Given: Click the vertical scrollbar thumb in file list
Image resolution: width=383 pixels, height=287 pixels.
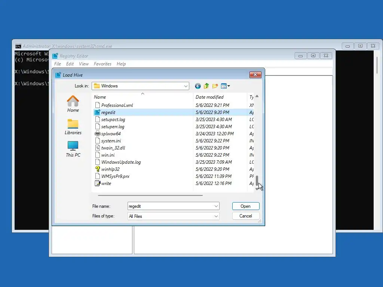Looking at the screenshot, I should click(x=257, y=180).
